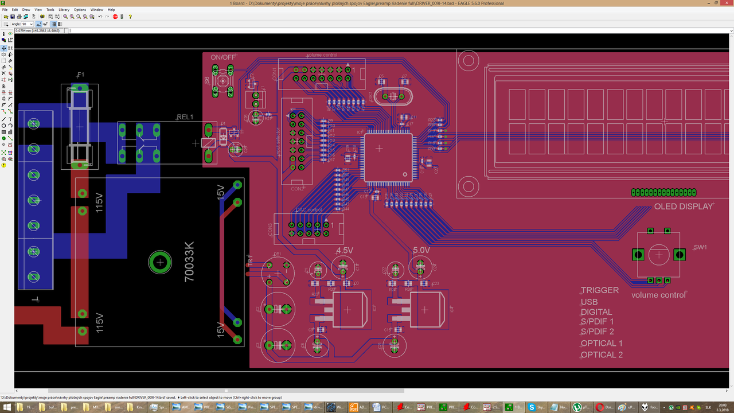Open the Grid settings button
This screenshot has height=413, width=734.
click(x=6, y=24)
